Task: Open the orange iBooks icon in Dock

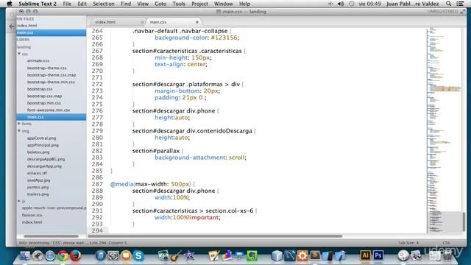Action: click(126, 255)
